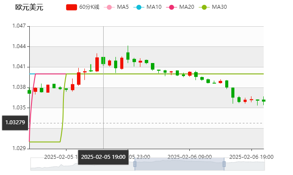Click the large red candle left of crosshair
This screenshot has height=175, width=293.
(97, 64)
